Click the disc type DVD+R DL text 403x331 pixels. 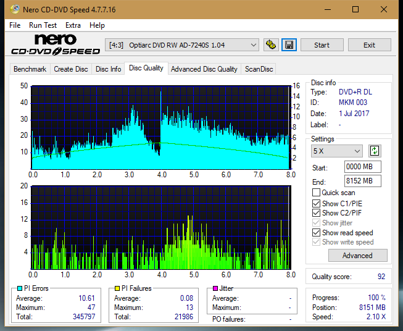tap(355, 92)
